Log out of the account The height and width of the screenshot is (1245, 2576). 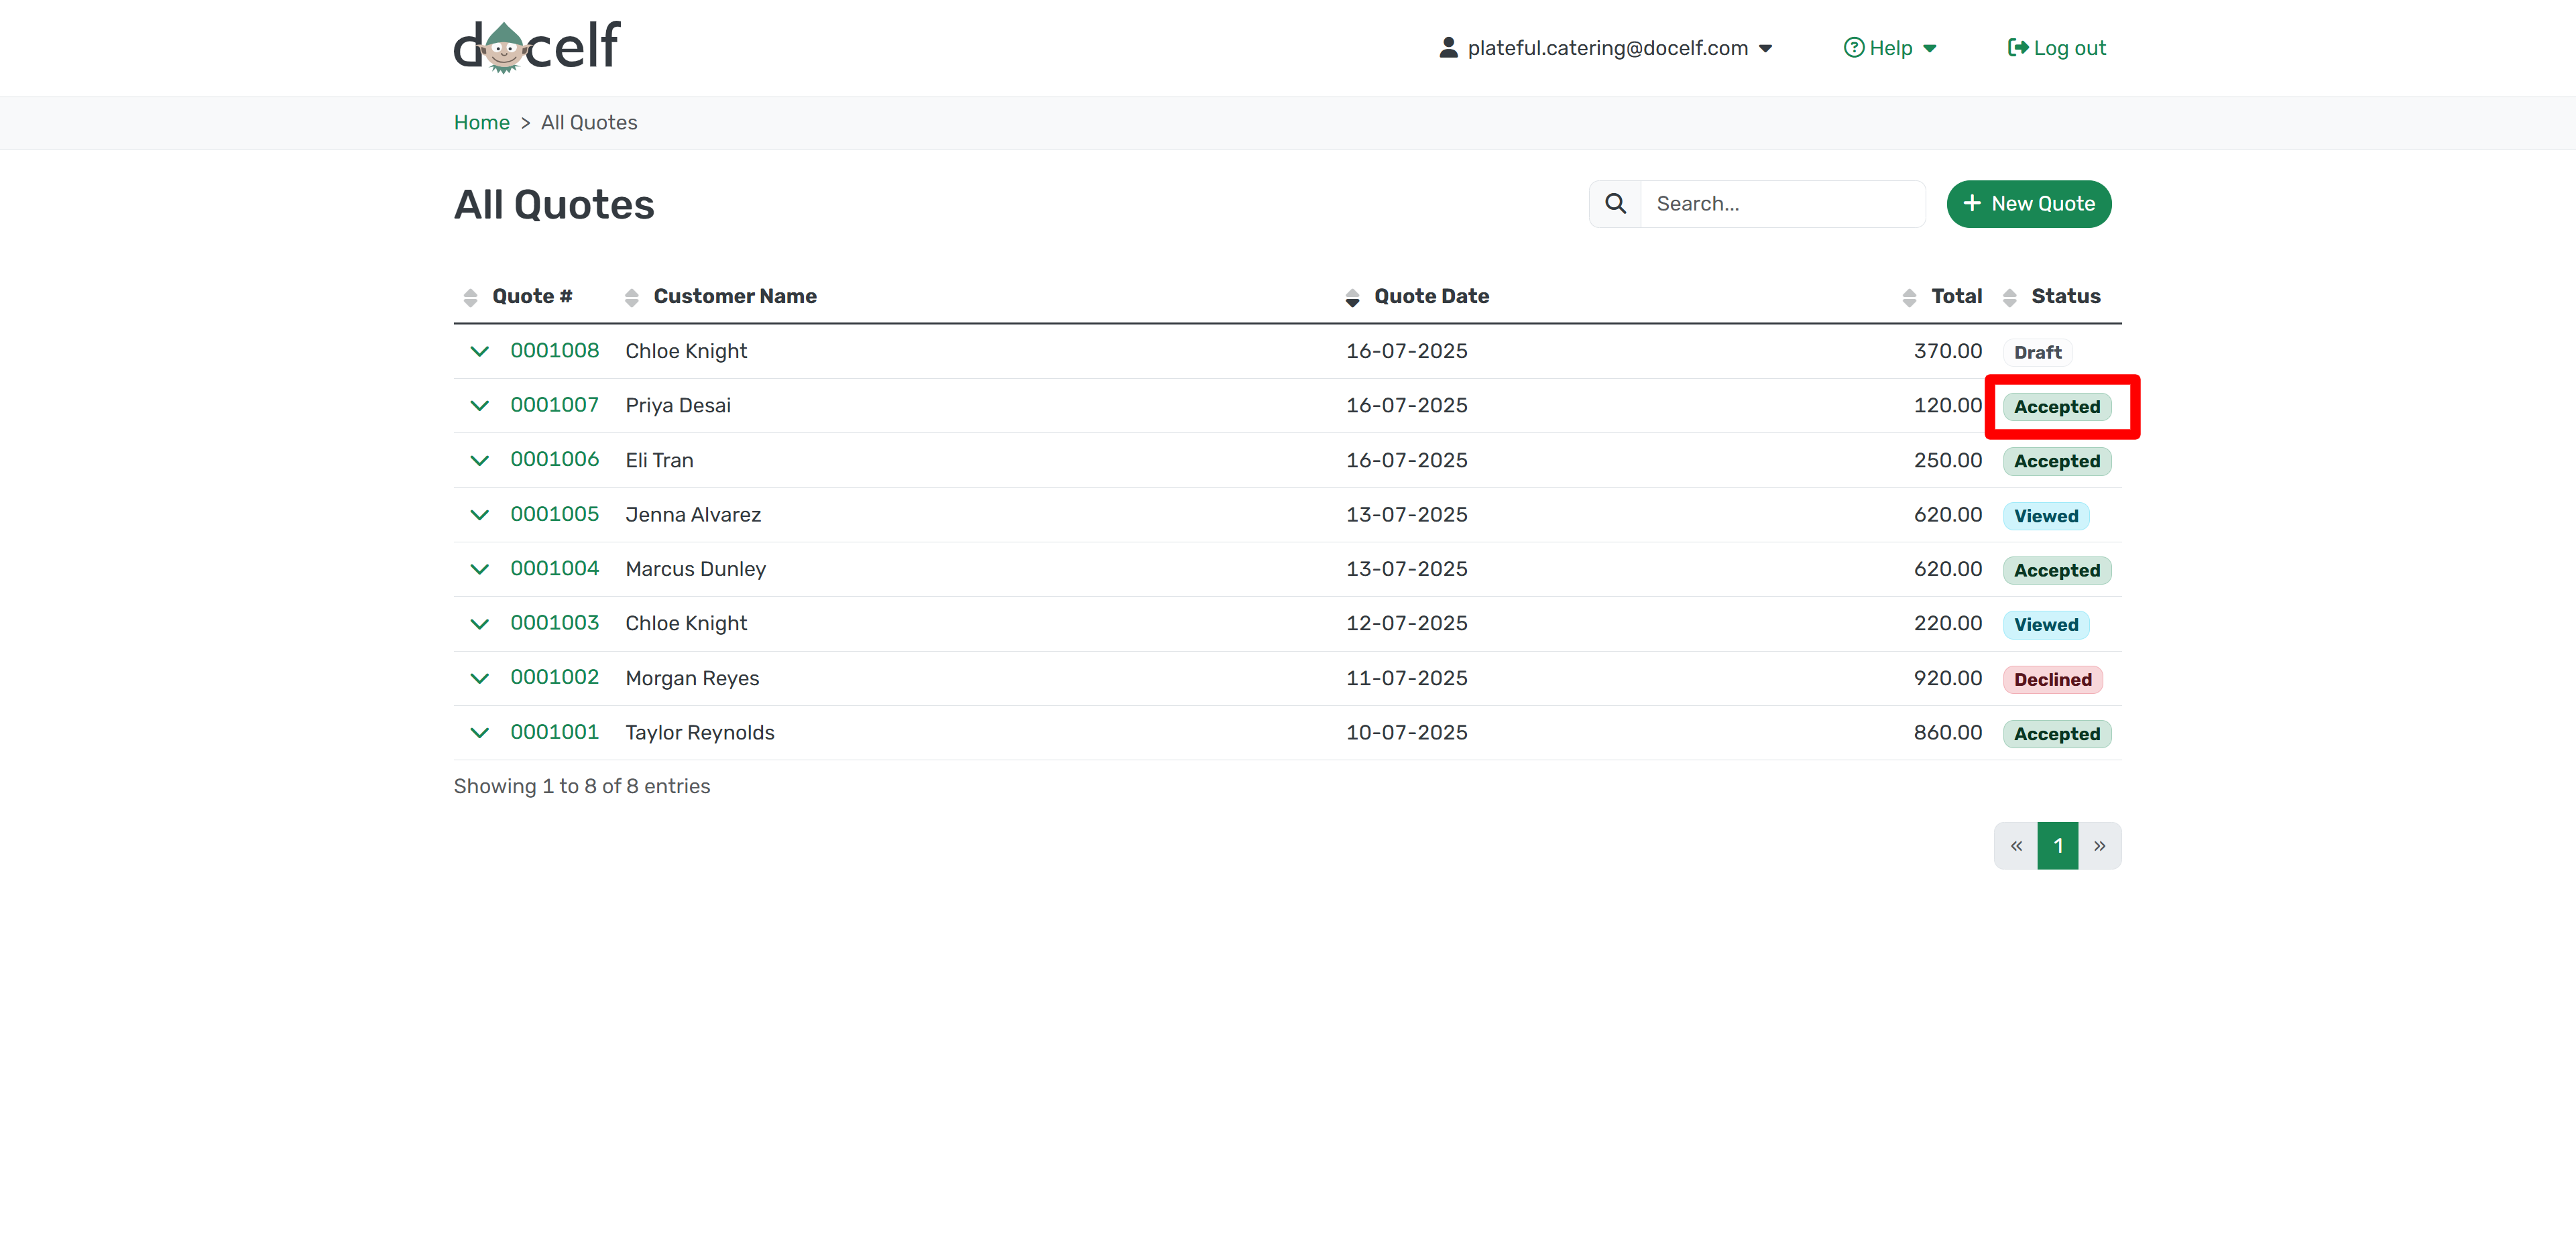coord(2056,48)
